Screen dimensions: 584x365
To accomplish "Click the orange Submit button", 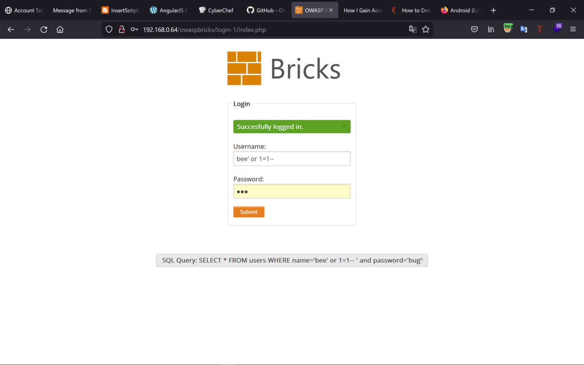I will pos(249,212).
